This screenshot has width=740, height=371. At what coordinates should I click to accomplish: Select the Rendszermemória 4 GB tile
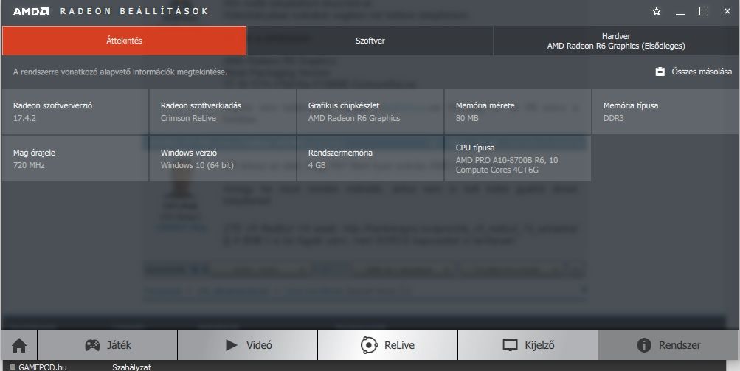(x=370, y=159)
